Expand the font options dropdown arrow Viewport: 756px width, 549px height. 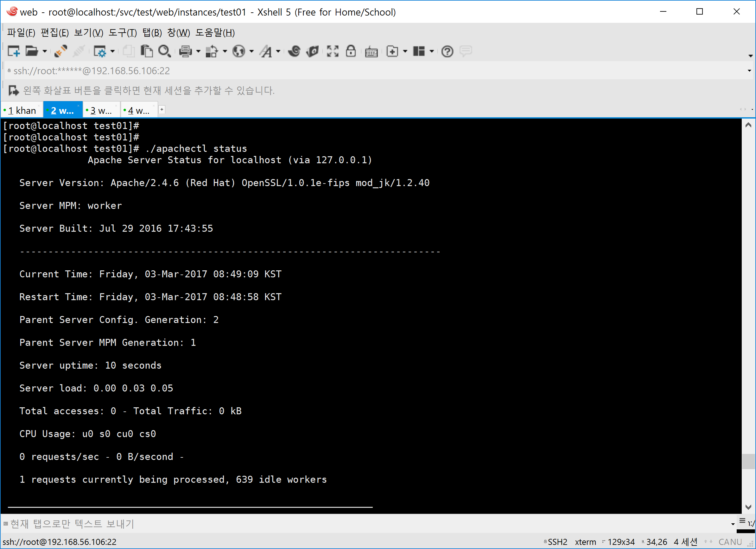tap(278, 51)
